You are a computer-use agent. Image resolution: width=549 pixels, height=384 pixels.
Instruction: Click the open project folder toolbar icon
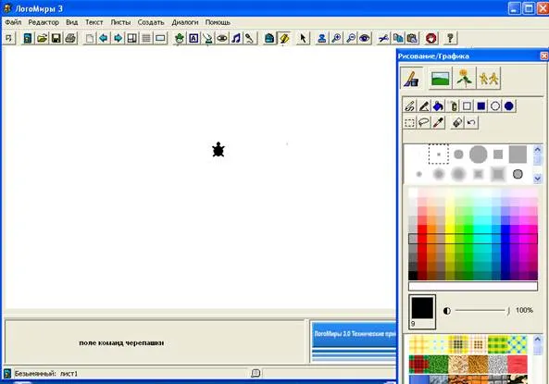[42, 38]
